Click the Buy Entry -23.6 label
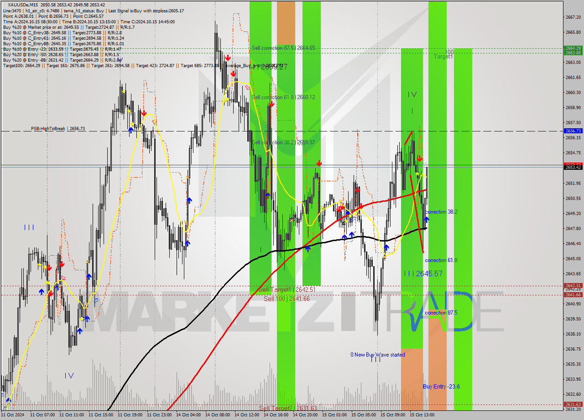This screenshot has width=584, height=420. pyautogui.click(x=441, y=387)
